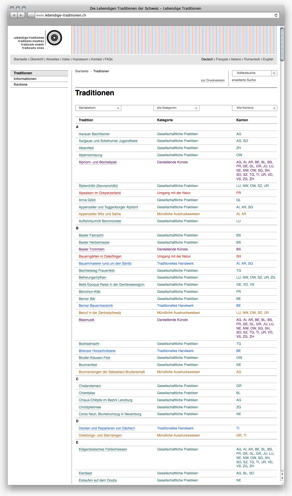
Task: Open Eidgenössisches Feldschiessen link
Action: tap(103, 449)
